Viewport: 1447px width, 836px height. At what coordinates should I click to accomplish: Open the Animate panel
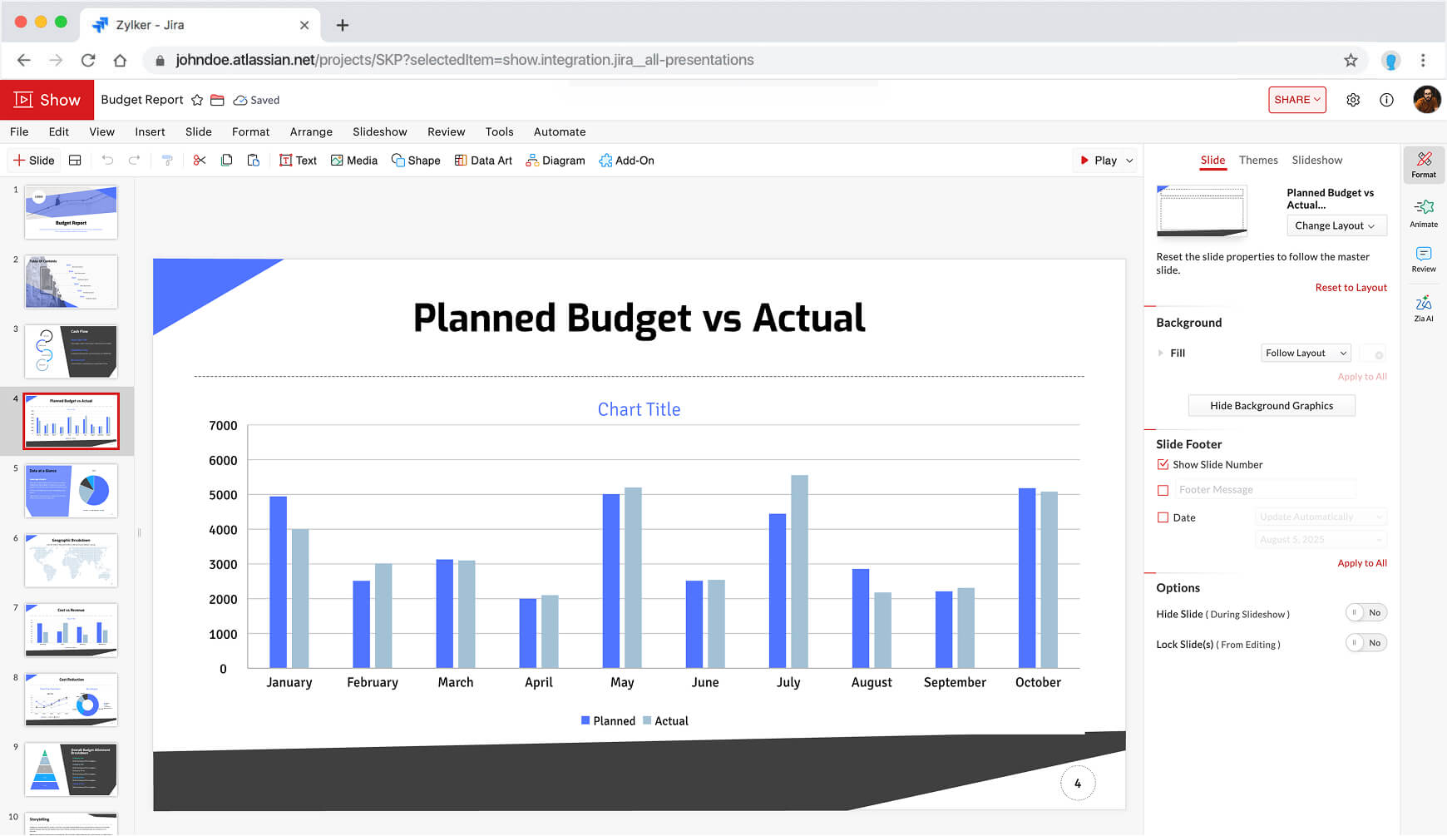1423,213
